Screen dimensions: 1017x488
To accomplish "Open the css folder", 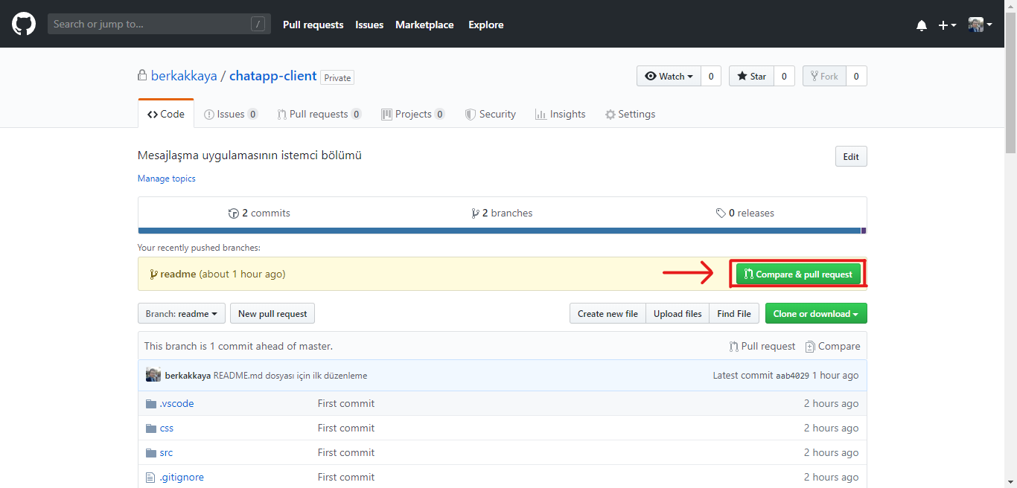I will point(167,428).
